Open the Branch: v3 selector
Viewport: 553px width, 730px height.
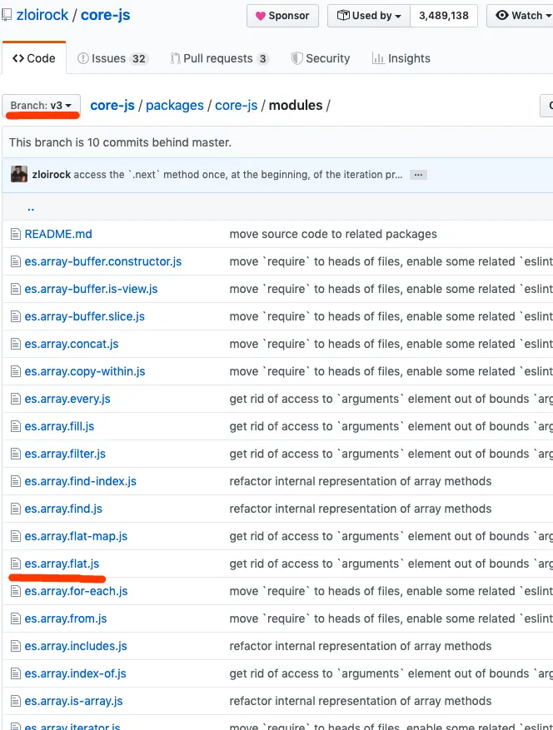pos(41,105)
